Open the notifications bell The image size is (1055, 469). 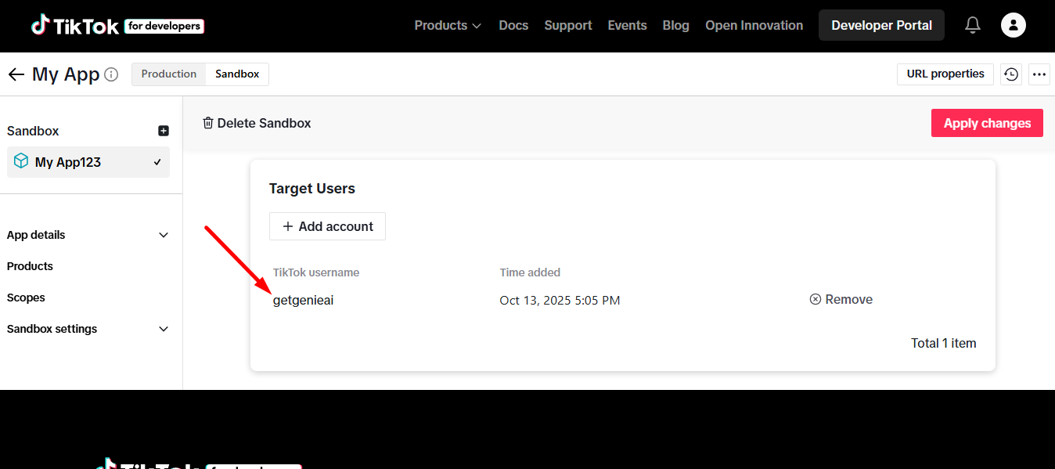(973, 26)
